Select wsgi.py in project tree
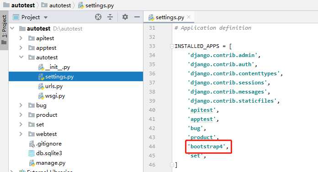Viewport: 318px width, 172px height. point(55,96)
